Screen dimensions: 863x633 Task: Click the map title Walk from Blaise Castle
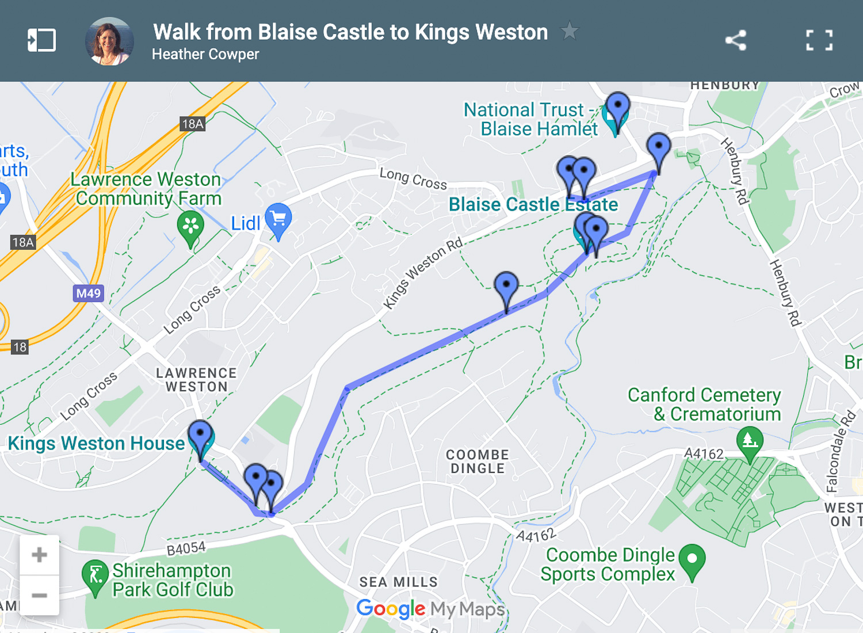point(350,32)
